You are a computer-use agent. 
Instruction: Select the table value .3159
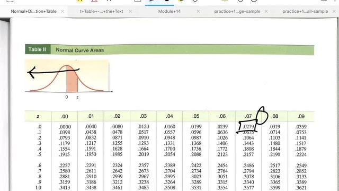[x=65, y=182]
